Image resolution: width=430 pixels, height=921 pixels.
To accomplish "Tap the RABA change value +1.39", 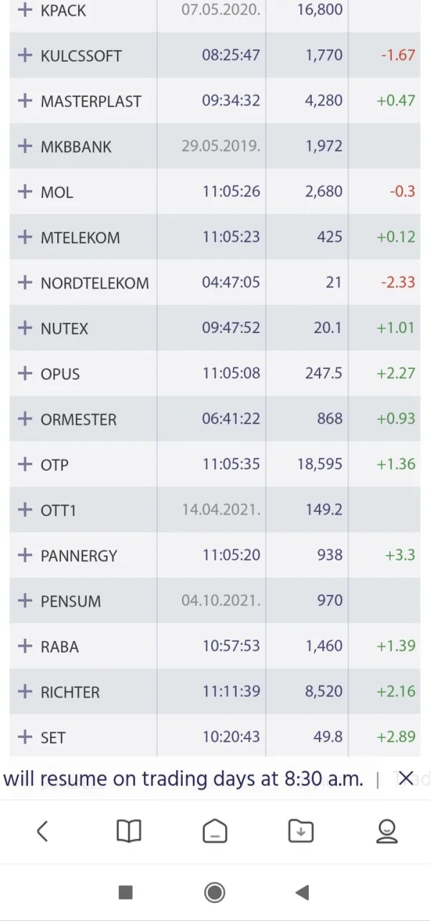I will [x=396, y=646].
